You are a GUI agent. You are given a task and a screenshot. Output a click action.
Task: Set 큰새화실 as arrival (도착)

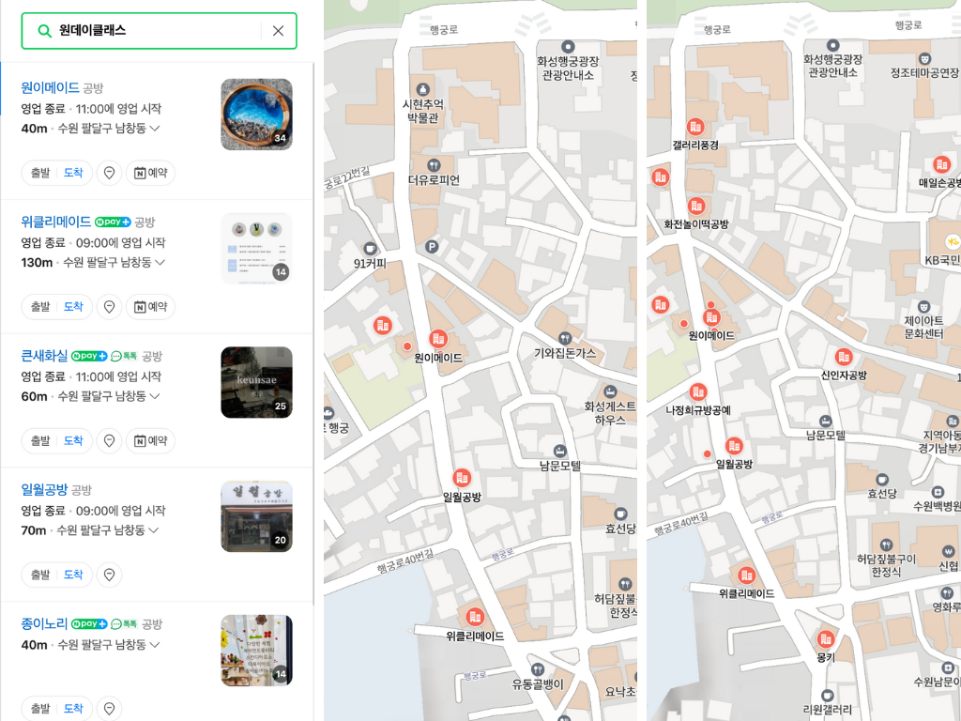pyautogui.click(x=73, y=441)
